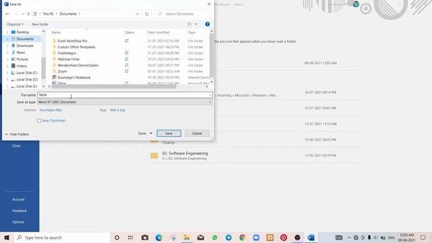Open Account in Word backstage menu
The width and height of the screenshot is (432, 243).
[x=18, y=200]
